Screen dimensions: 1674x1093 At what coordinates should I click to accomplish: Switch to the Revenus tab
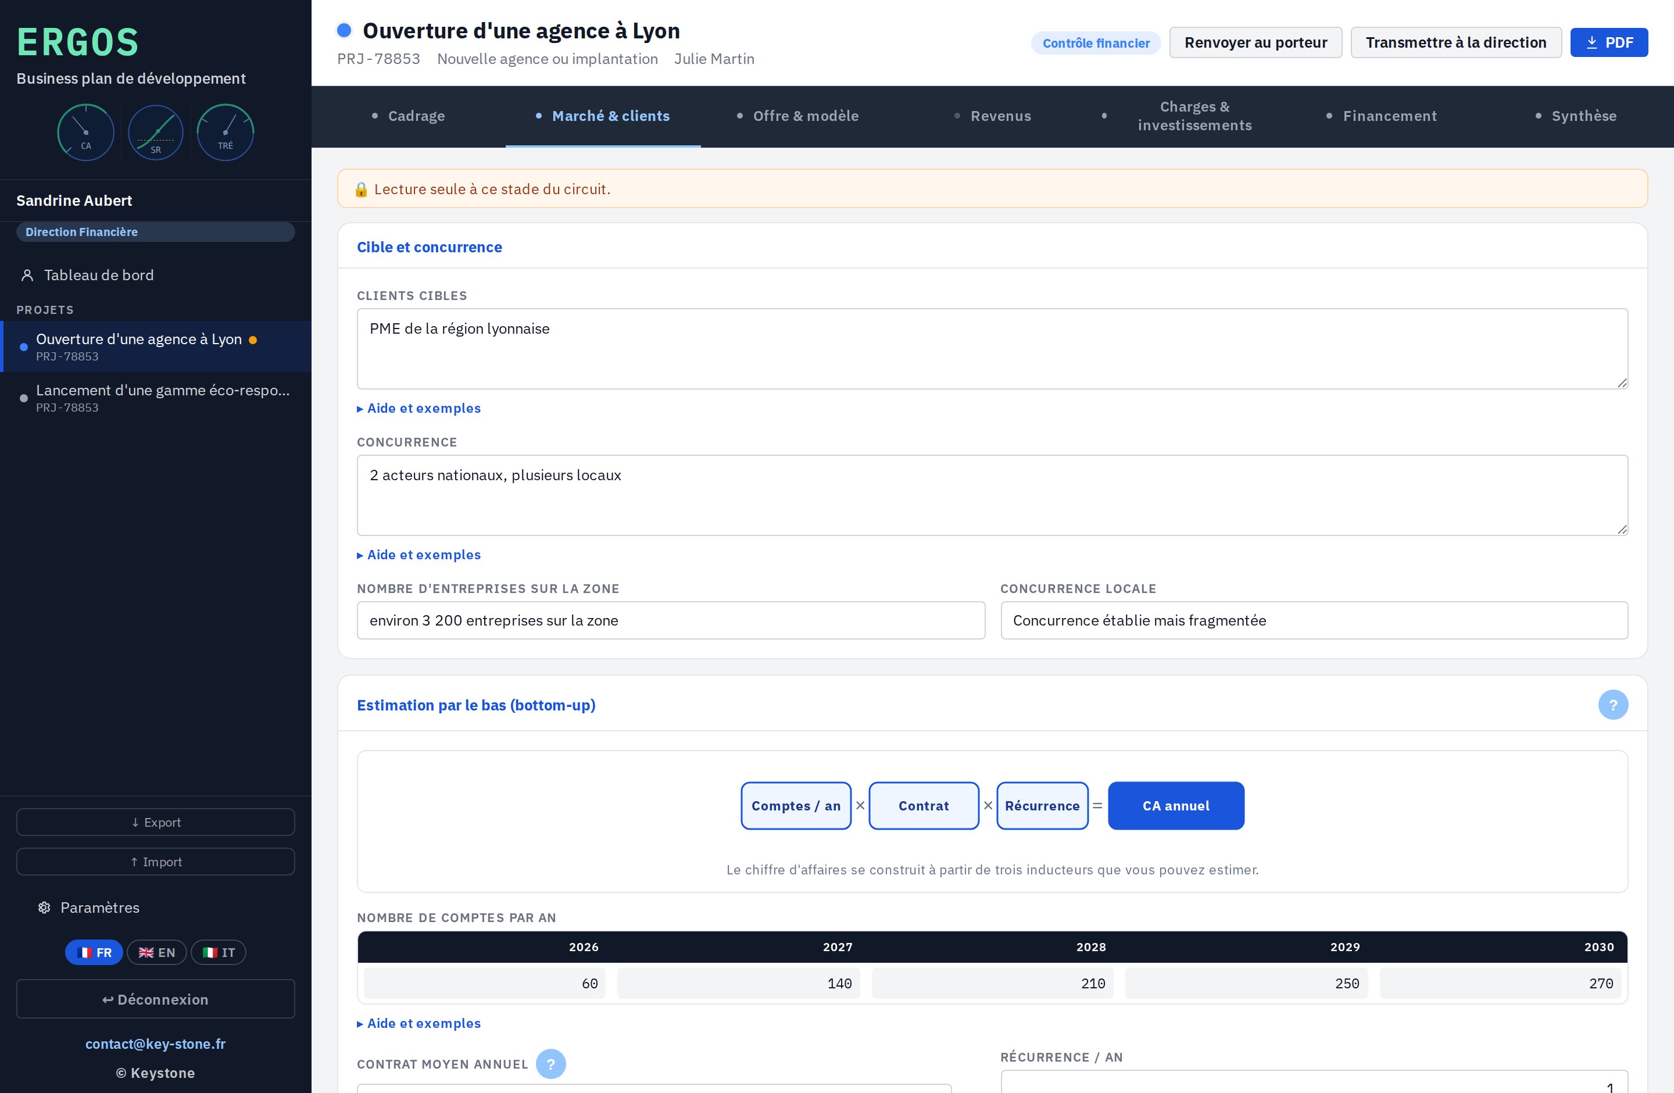pyautogui.click(x=992, y=116)
